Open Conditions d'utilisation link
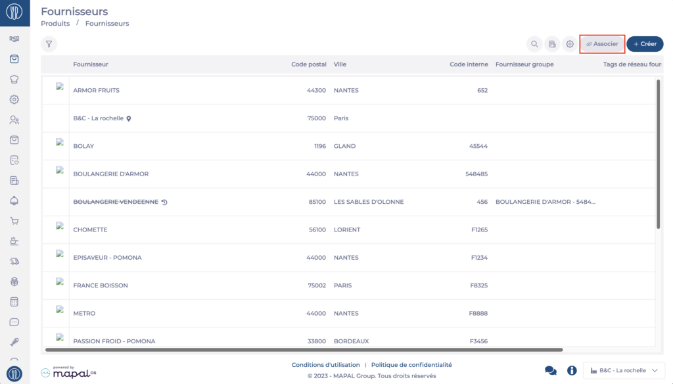 tap(326, 365)
